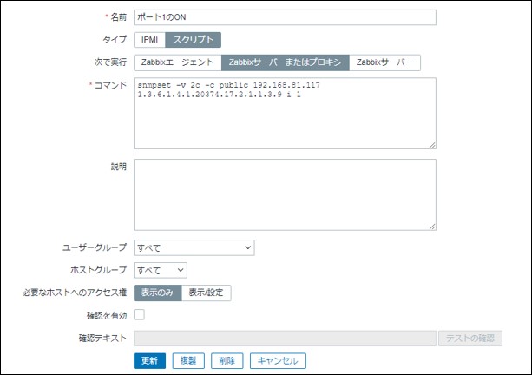Select スクリプト script type
The height and width of the screenshot is (375, 532).
pos(193,40)
